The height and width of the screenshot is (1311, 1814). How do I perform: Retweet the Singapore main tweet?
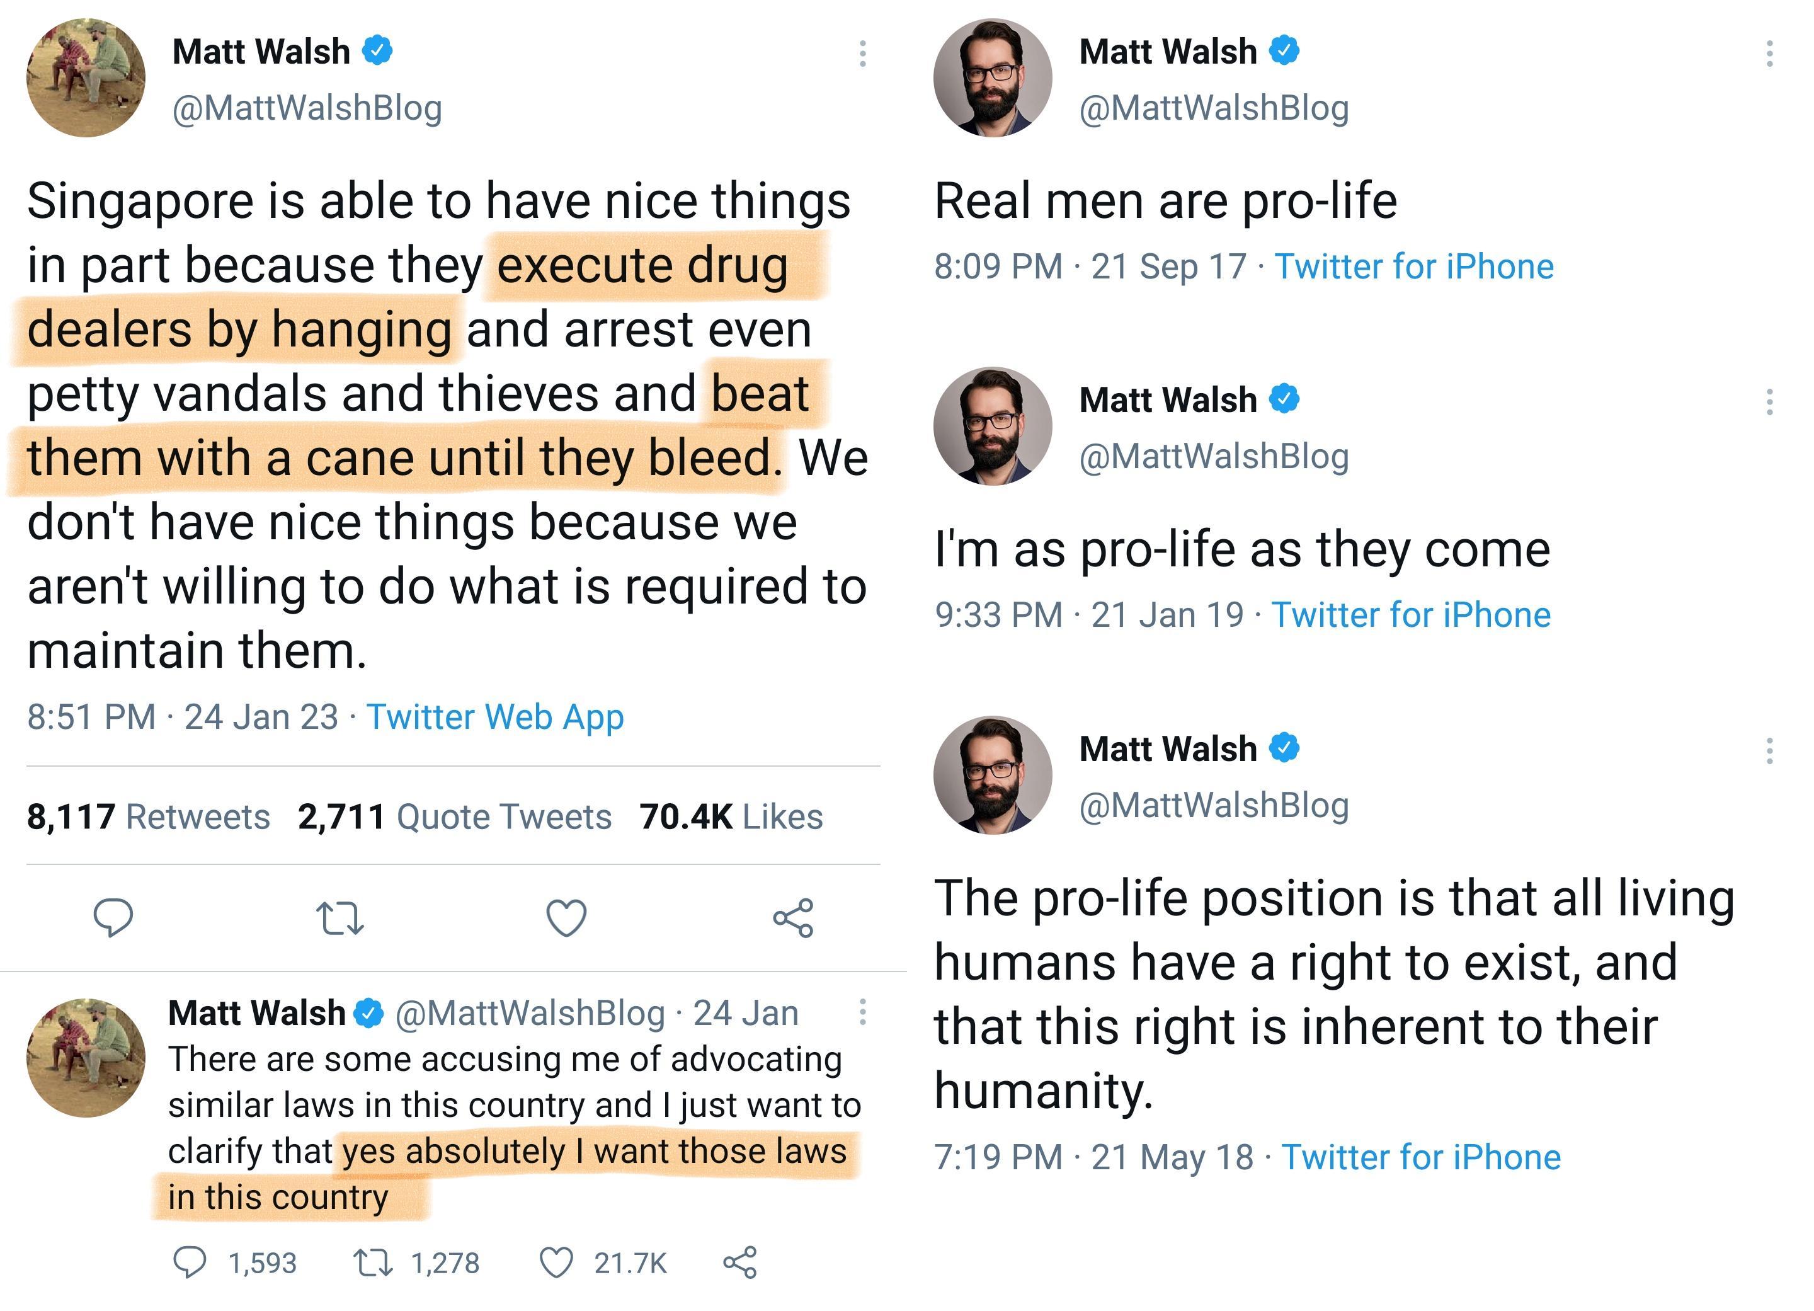pos(340,919)
